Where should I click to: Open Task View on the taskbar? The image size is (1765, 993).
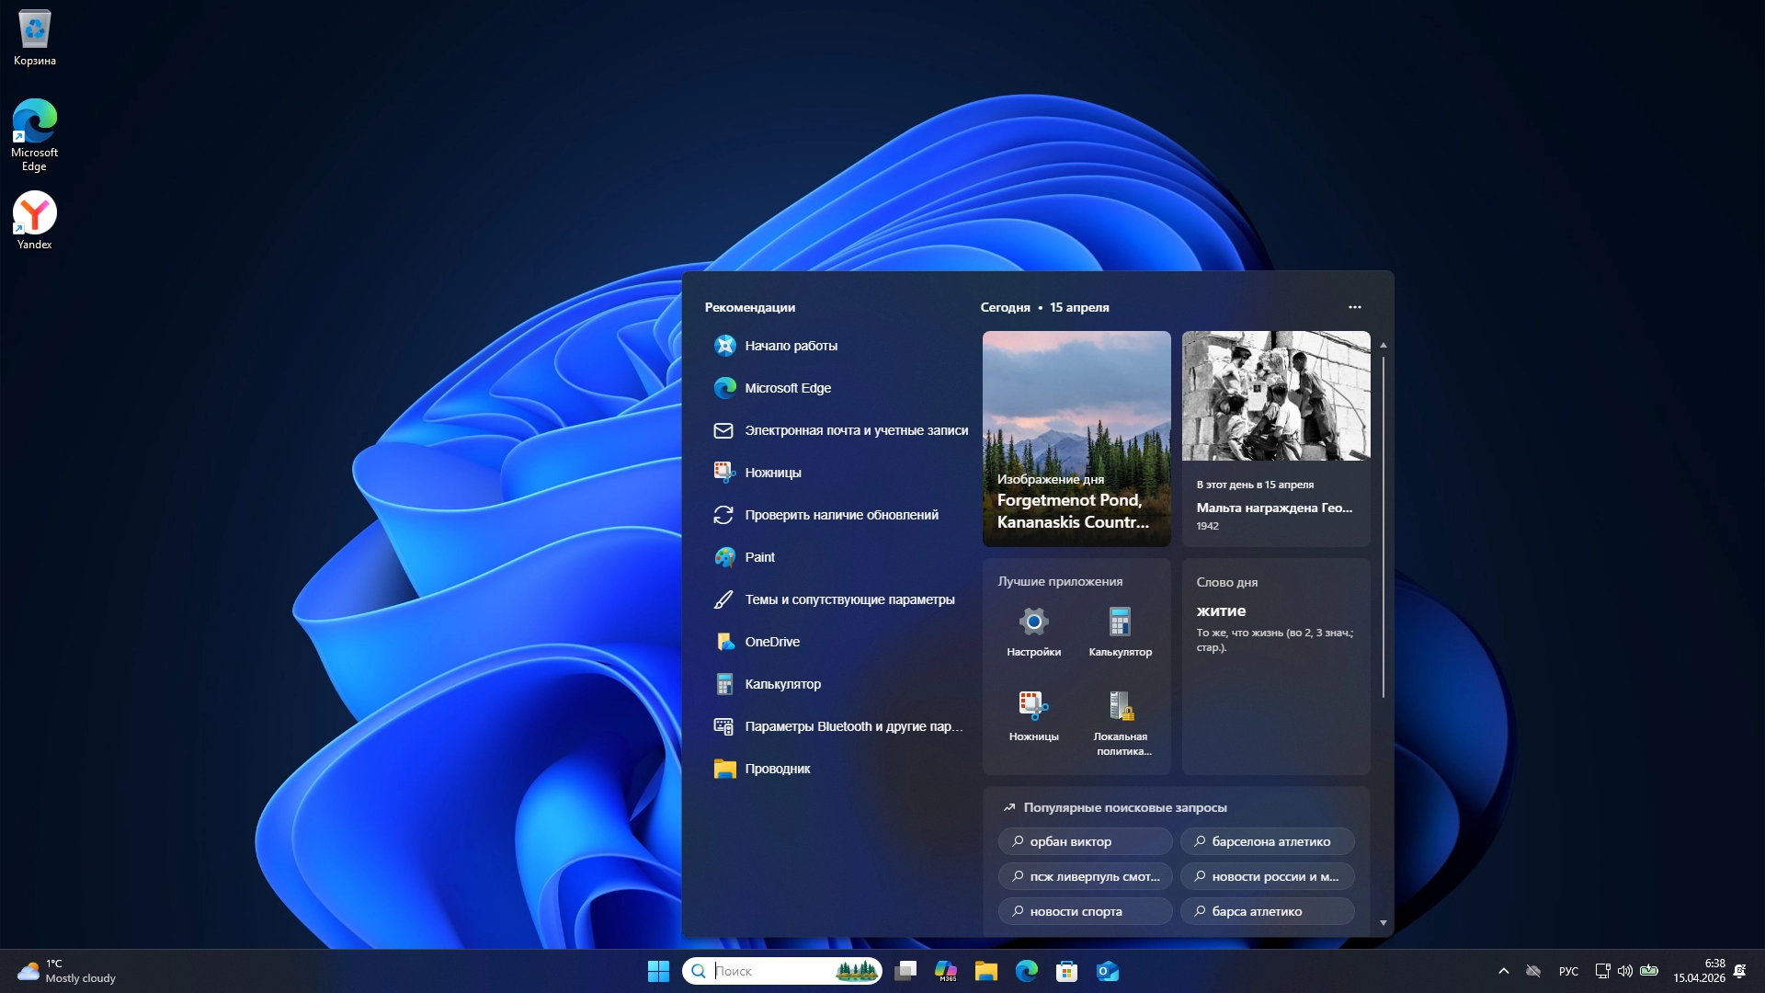pyautogui.click(x=905, y=971)
